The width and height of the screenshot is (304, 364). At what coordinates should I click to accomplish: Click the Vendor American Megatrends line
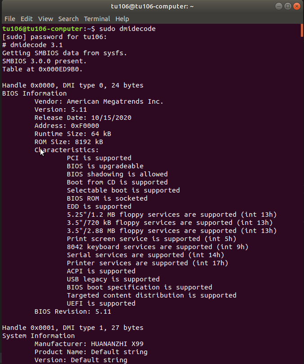(99, 101)
